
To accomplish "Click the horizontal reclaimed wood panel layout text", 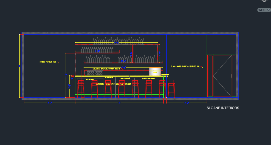I will click(113, 84).
